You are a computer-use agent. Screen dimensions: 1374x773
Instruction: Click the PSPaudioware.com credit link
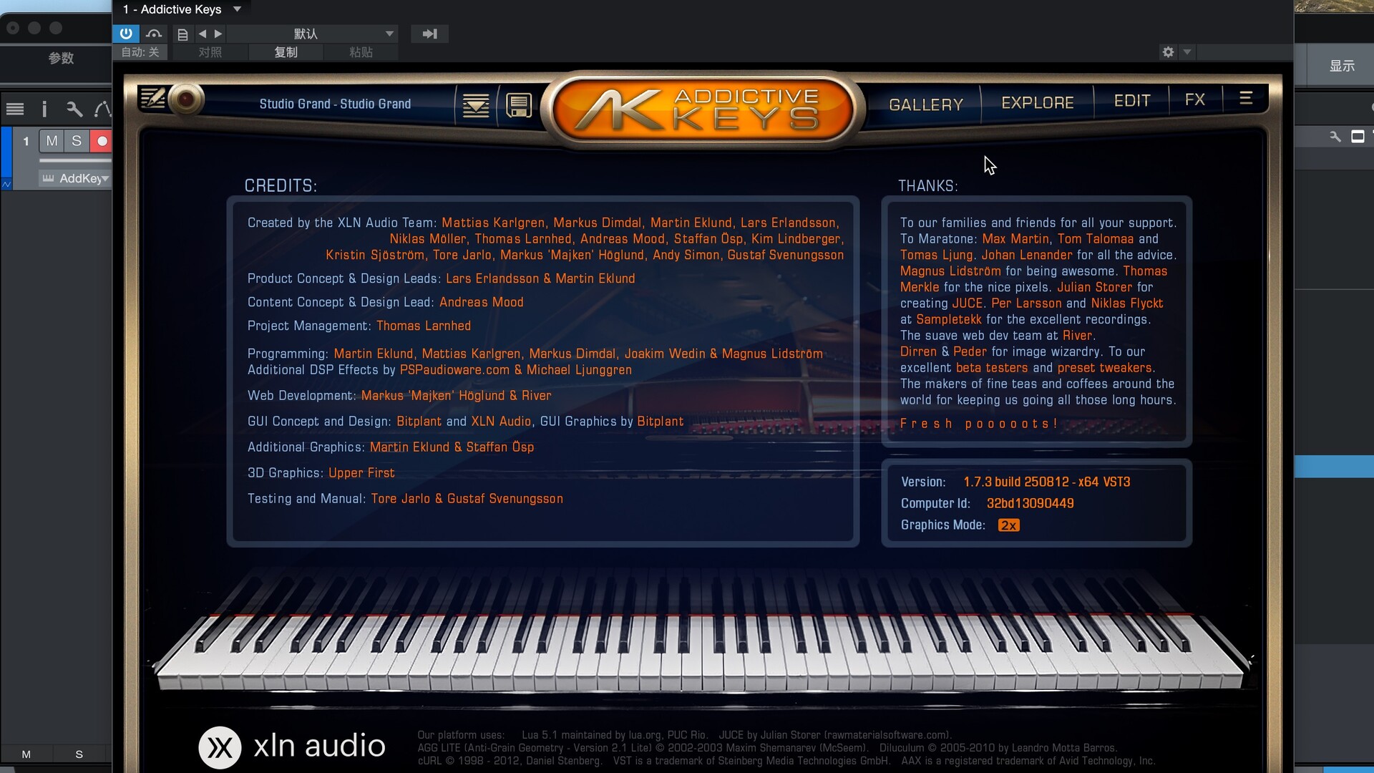454,370
